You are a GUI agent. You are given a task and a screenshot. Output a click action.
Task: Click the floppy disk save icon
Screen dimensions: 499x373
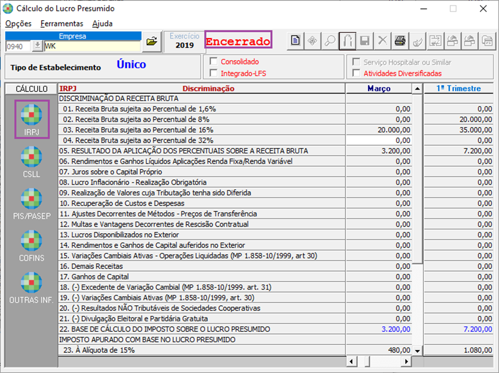point(364,41)
